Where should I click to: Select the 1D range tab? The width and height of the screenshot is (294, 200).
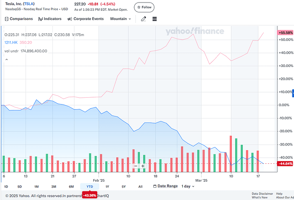pyautogui.click(x=6, y=186)
